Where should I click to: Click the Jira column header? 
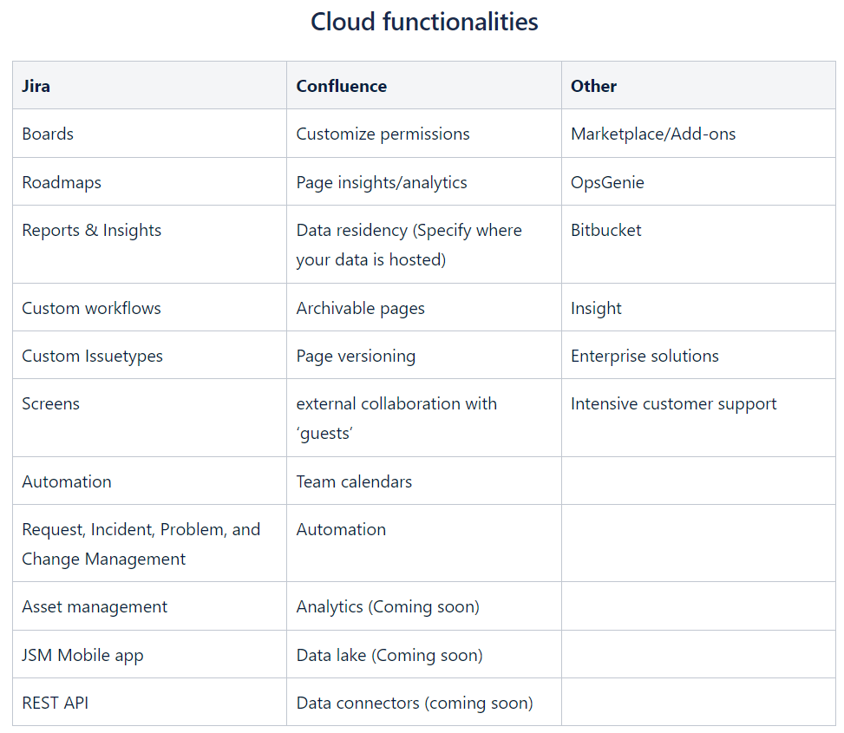pos(150,86)
